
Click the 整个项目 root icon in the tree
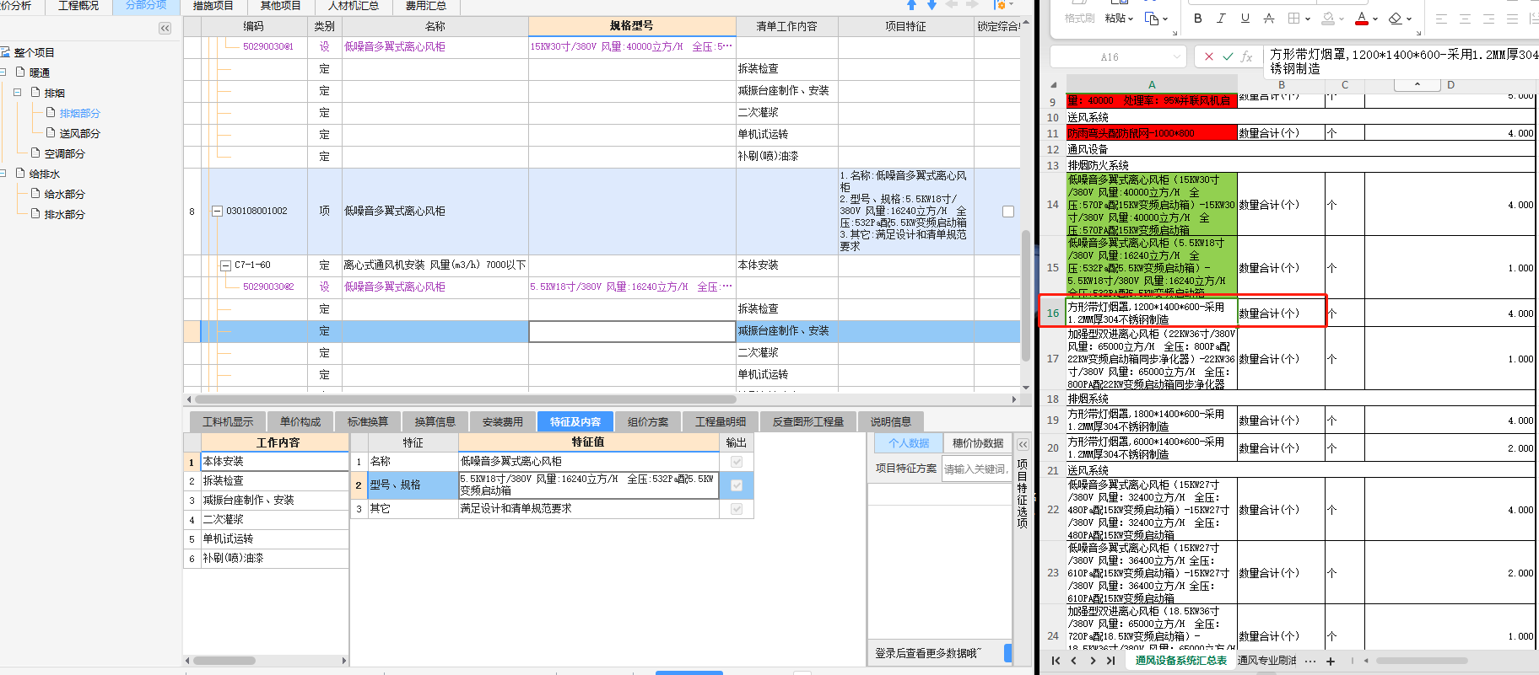coord(5,52)
